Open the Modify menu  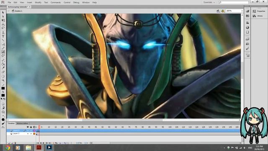click(38, 3)
